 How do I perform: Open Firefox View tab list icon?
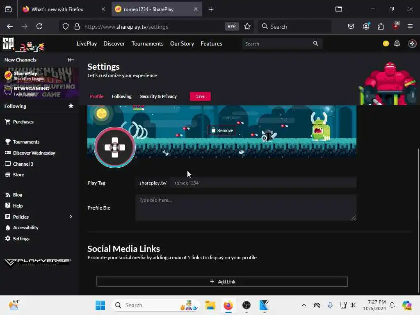click(8, 9)
